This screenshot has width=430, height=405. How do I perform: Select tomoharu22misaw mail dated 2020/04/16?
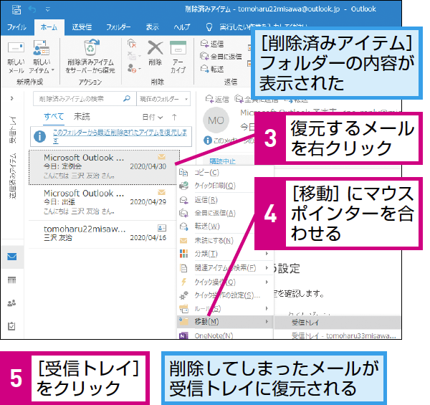click(x=102, y=234)
